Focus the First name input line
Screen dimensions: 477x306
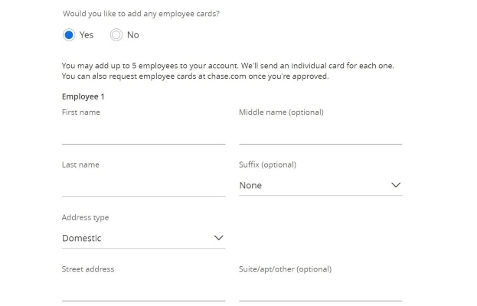tap(143, 135)
